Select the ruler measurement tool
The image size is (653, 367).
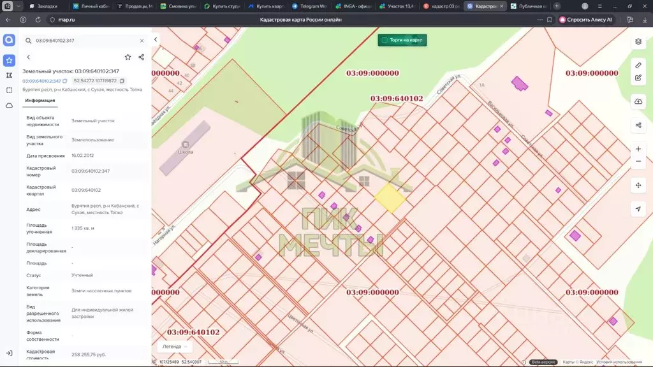pyautogui.click(x=638, y=66)
